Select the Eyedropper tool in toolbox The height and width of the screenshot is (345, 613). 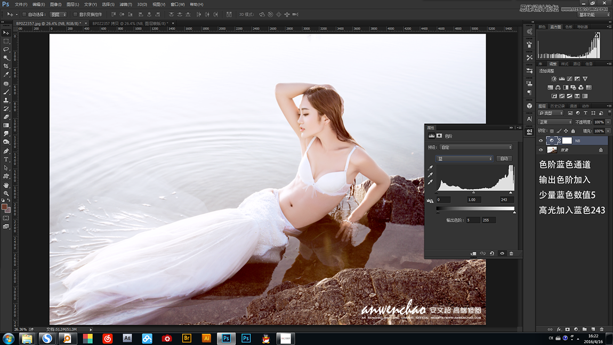coord(6,74)
